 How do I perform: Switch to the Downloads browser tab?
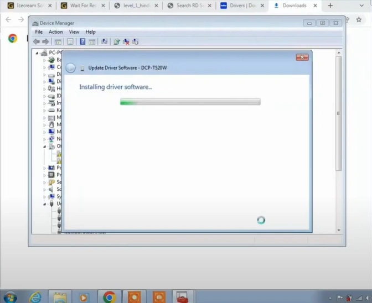pyautogui.click(x=294, y=6)
